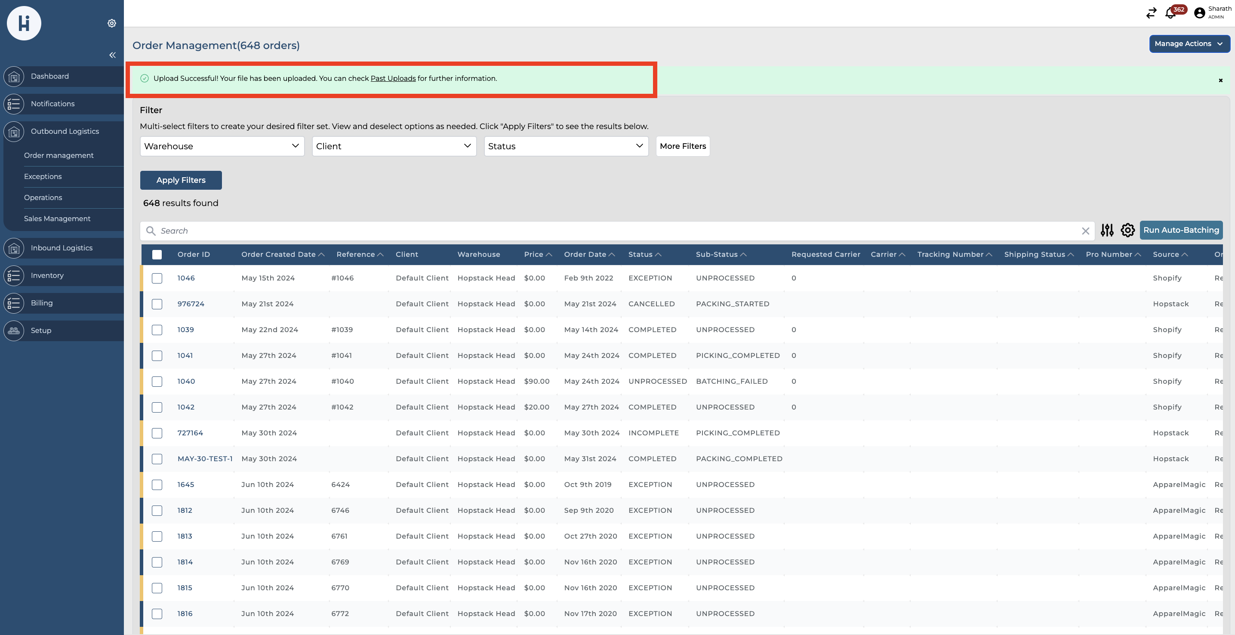Dismiss the upload success banner
The height and width of the screenshot is (635, 1235).
(1220, 80)
